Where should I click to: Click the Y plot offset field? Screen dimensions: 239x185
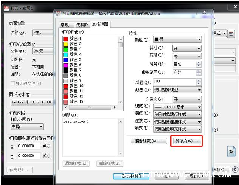click(29, 156)
